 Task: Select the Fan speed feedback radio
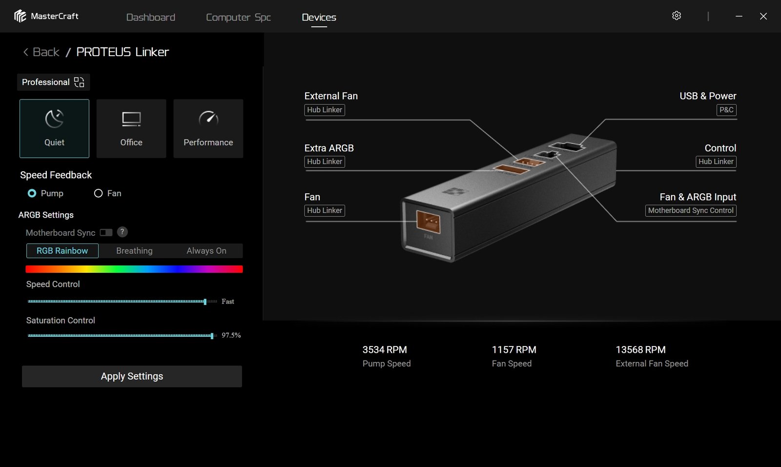click(99, 193)
